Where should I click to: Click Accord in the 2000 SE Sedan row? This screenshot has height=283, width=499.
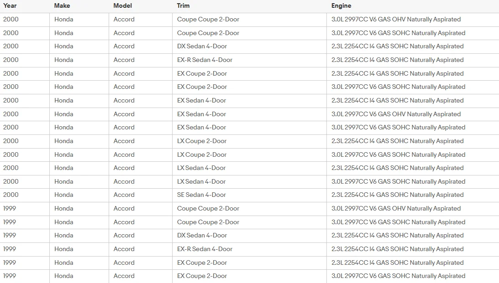pos(124,195)
